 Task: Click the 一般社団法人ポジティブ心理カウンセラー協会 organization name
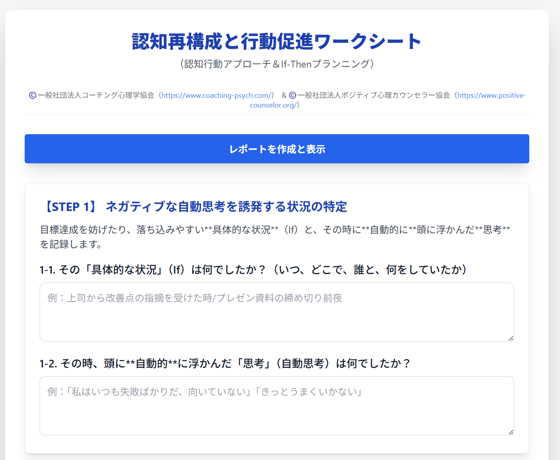(x=374, y=95)
